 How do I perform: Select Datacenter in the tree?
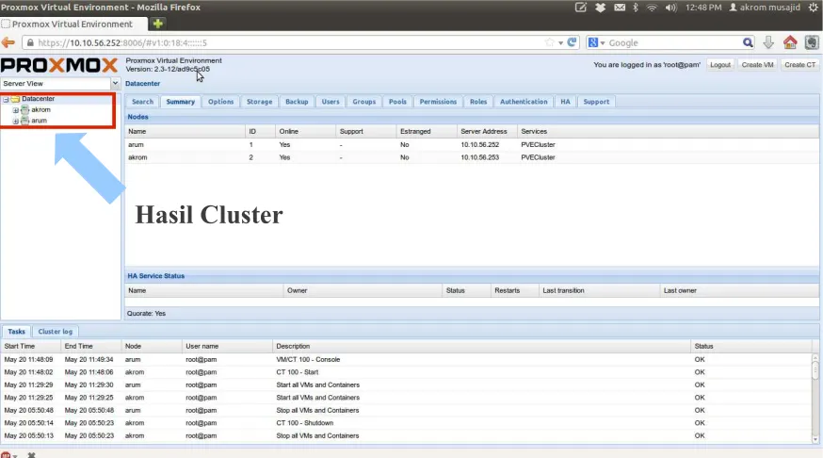point(39,99)
